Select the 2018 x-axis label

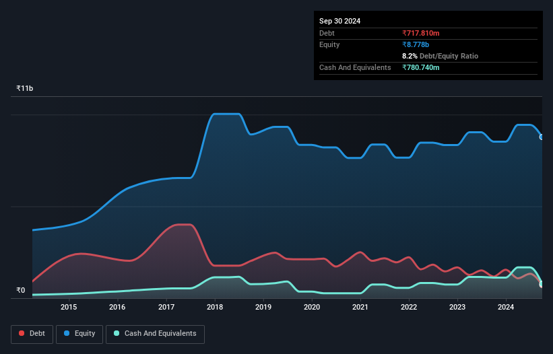215,307
